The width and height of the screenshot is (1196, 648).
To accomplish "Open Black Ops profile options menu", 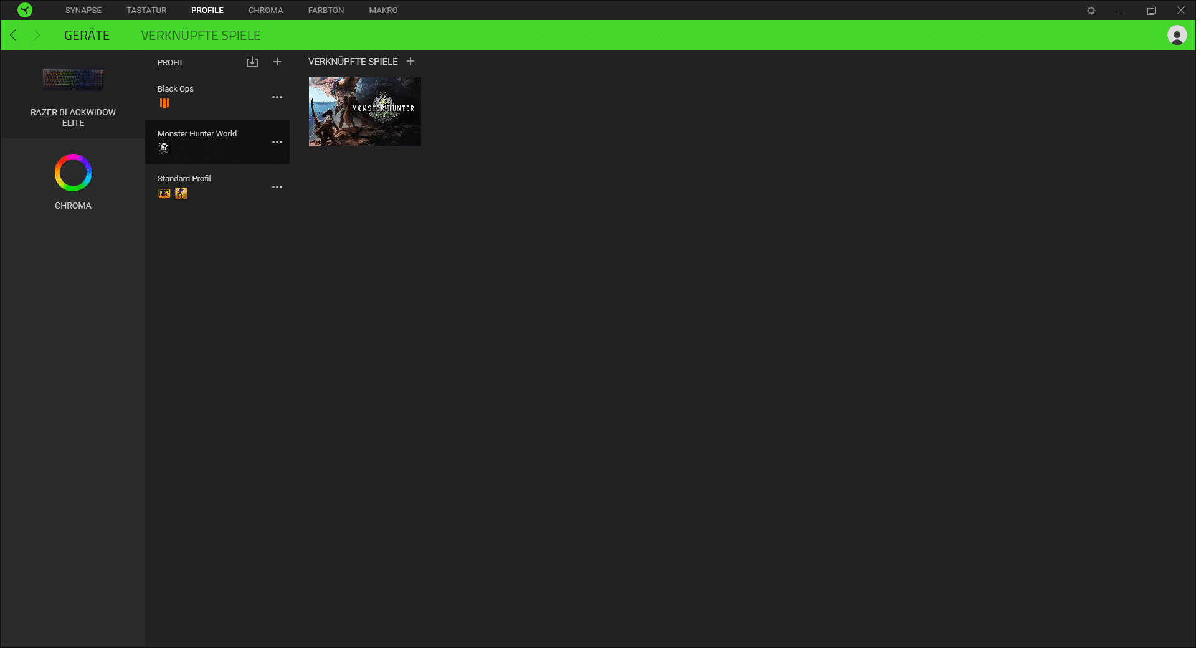I will pyautogui.click(x=277, y=97).
